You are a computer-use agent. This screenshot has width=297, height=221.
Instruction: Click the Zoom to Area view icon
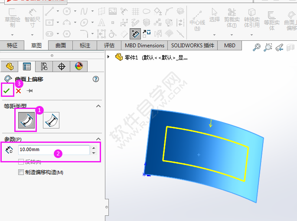(x=268, y=47)
